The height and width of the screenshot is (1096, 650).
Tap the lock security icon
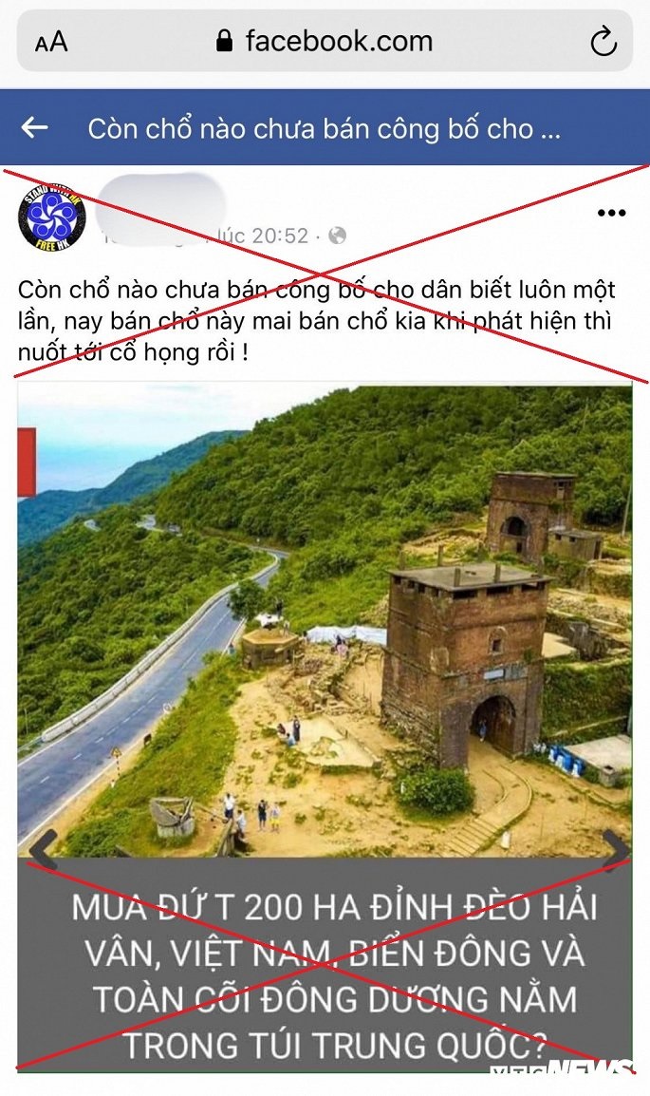pyautogui.click(x=224, y=41)
